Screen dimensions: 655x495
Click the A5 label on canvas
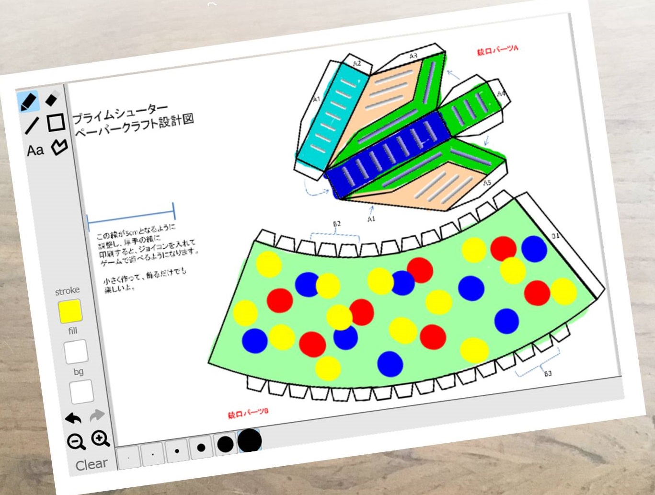coord(487,183)
